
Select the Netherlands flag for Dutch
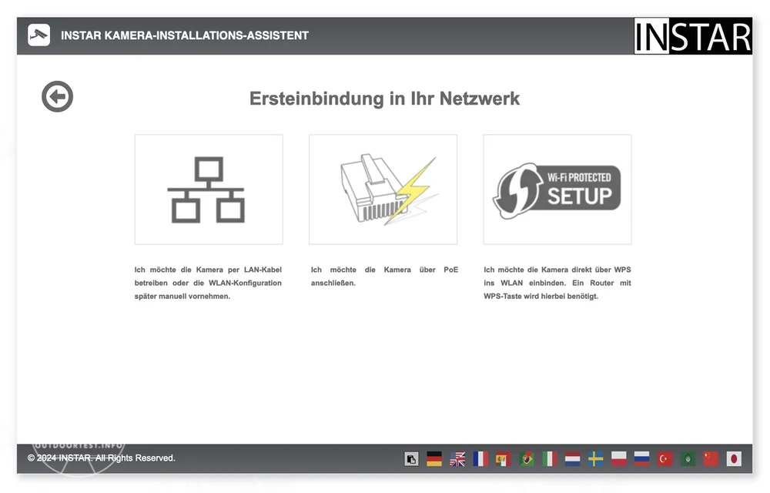click(572, 459)
